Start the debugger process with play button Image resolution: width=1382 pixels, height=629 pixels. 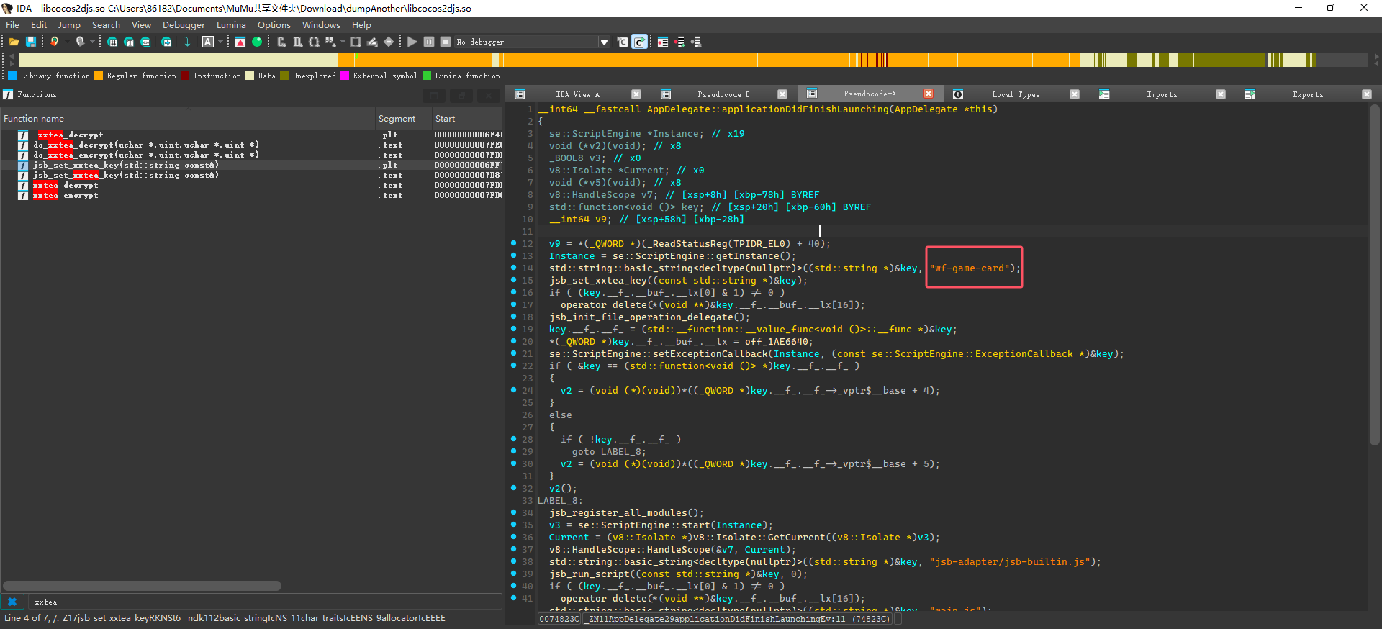click(412, 42)
